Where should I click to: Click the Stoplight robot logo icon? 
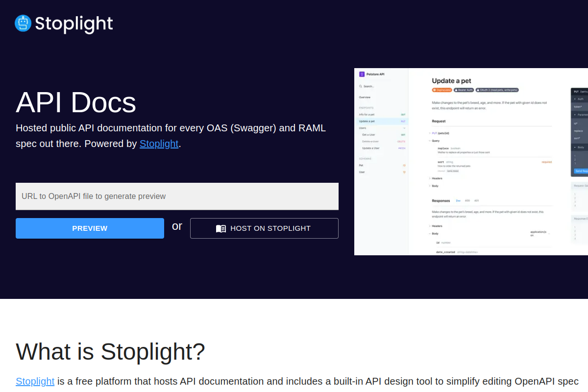[x=23, y=23]
